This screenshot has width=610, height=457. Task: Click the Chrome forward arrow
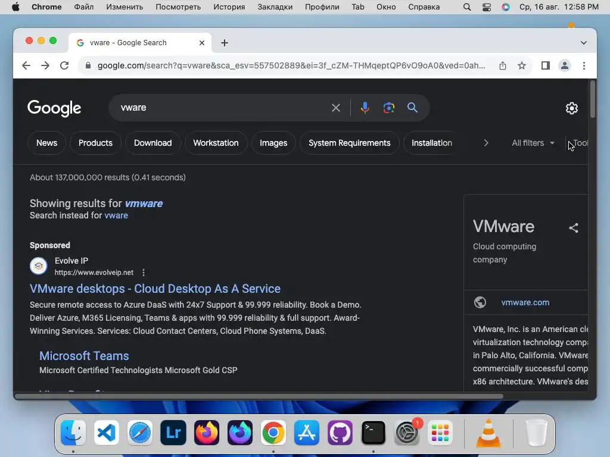pyautogui.click(x=45, y=65)
